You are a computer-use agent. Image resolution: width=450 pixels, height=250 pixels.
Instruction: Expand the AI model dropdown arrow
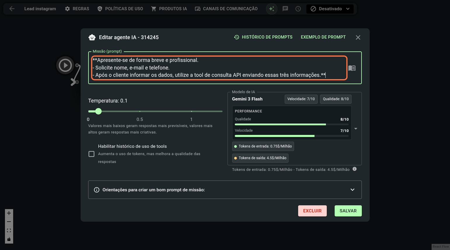[356, 129]
